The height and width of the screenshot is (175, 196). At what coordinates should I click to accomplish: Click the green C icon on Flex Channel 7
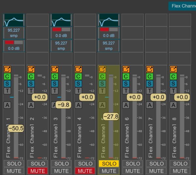click(150, 76)
